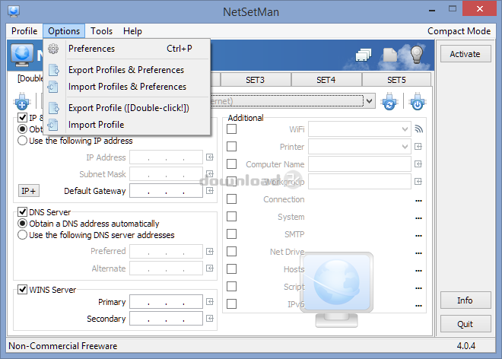Open Preferences from Options menu

[126, 49]
